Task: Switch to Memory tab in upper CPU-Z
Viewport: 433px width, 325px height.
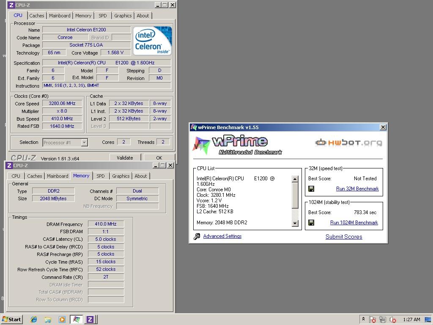Action: point(83,16)
